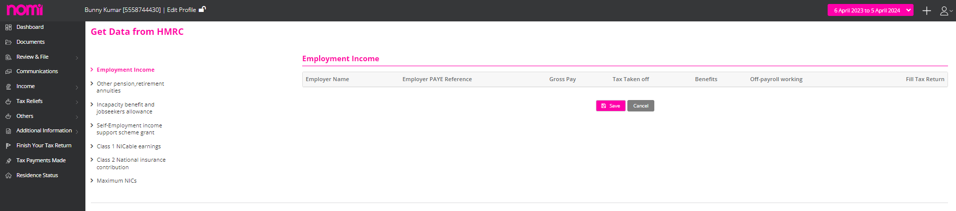Click the Nomi logo

point(24,10)
